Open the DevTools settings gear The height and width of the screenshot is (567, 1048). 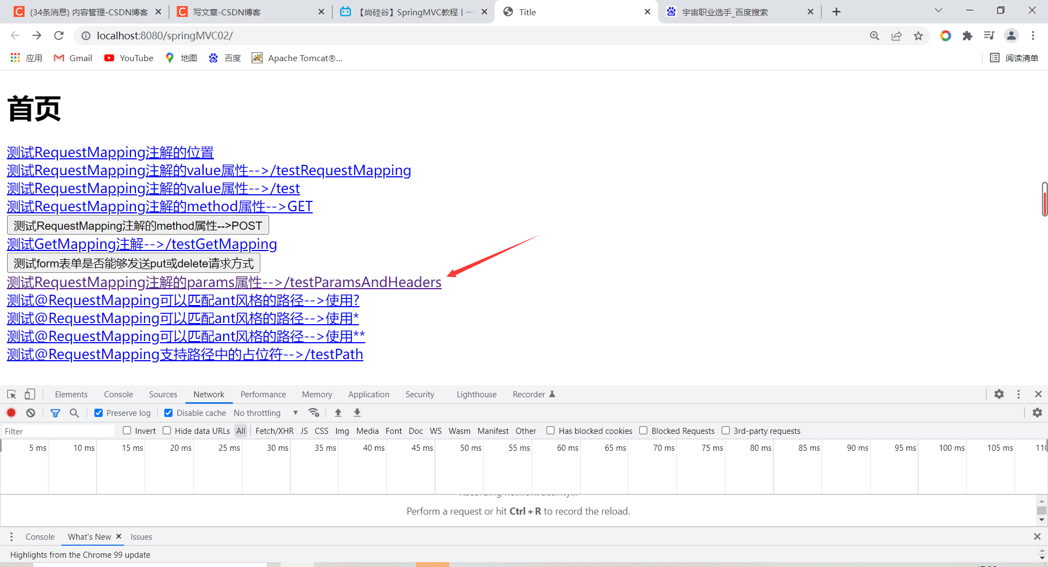[x=999, y=394]
